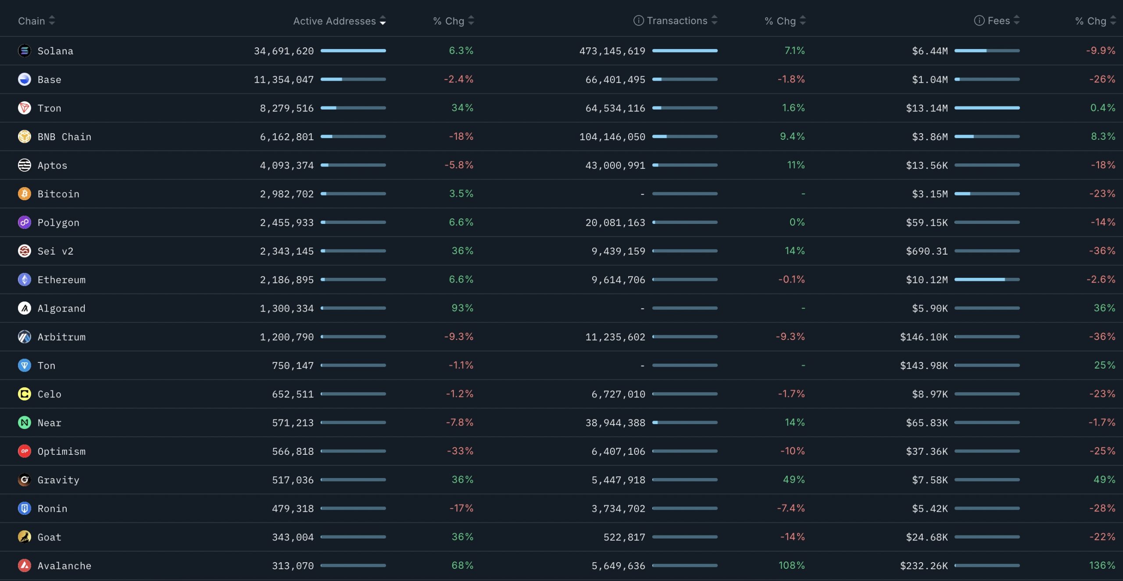This screenshot has width=1123, height=581.
Task: Select Arbitrum transactions 11,235,602
Action: [x=615, y=337]
